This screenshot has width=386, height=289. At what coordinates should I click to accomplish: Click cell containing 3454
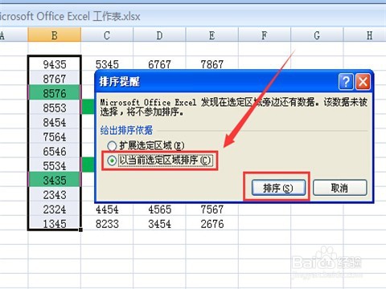(x=159, y=223)
